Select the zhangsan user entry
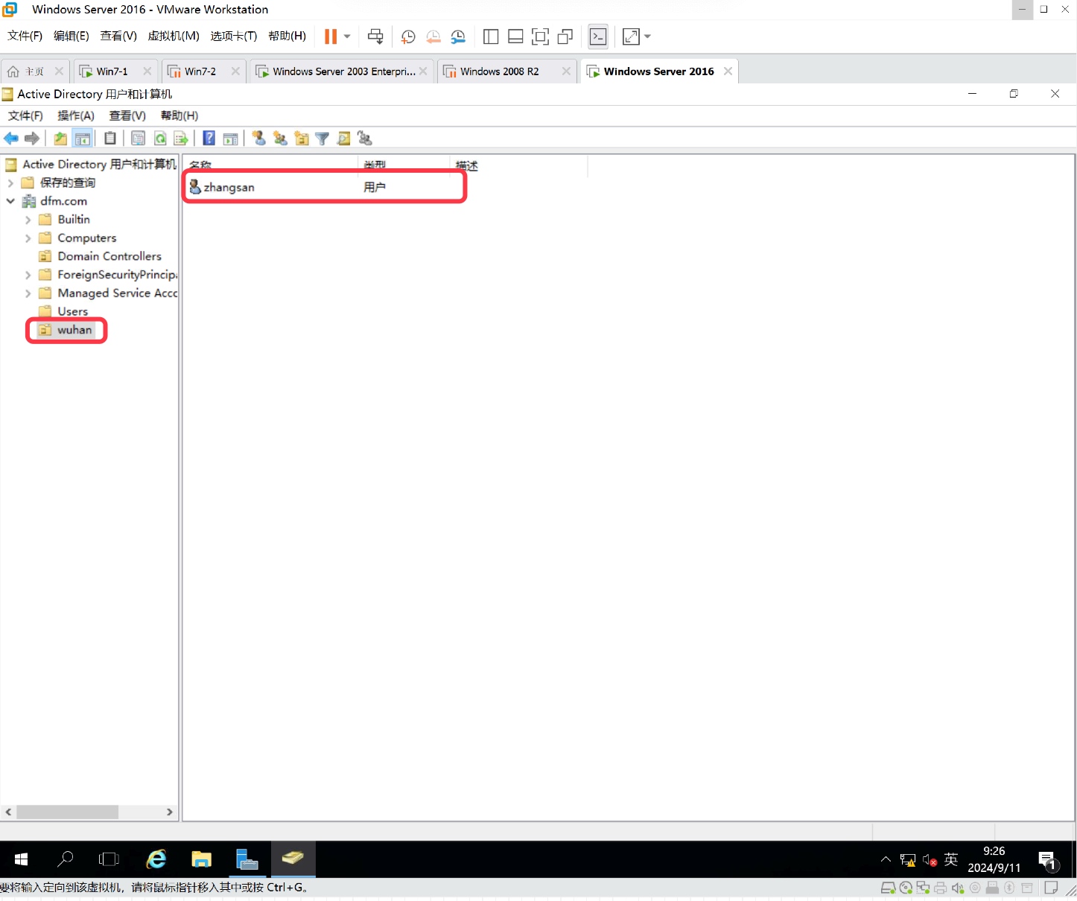The width and height of the screenshot is (1077, 901). [229, 188]
